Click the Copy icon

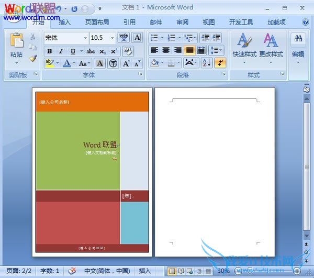pos(33,47)
